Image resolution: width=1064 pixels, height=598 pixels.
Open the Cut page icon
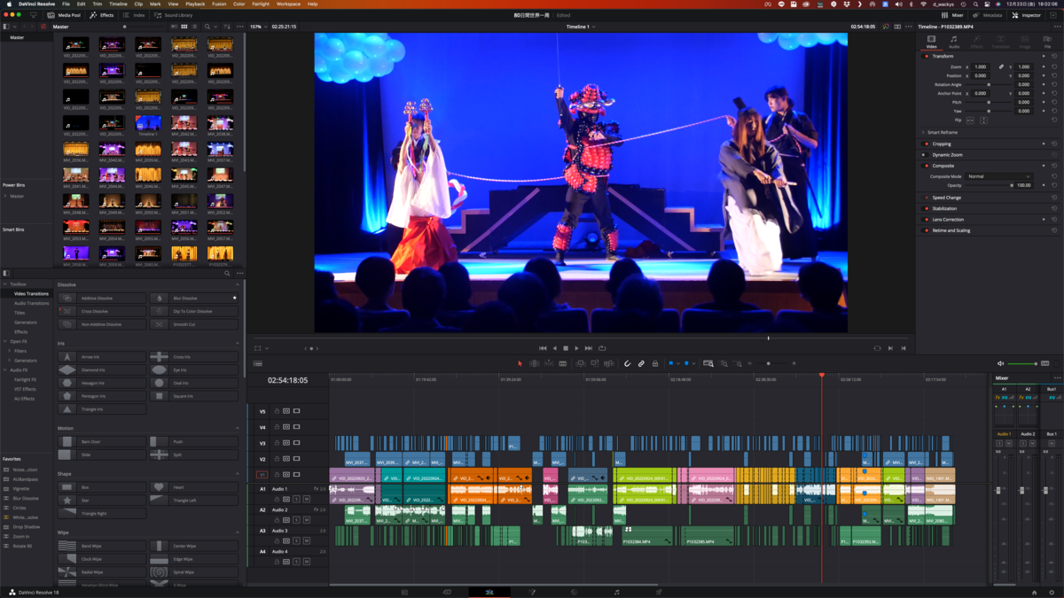click(x=447, y=592)
